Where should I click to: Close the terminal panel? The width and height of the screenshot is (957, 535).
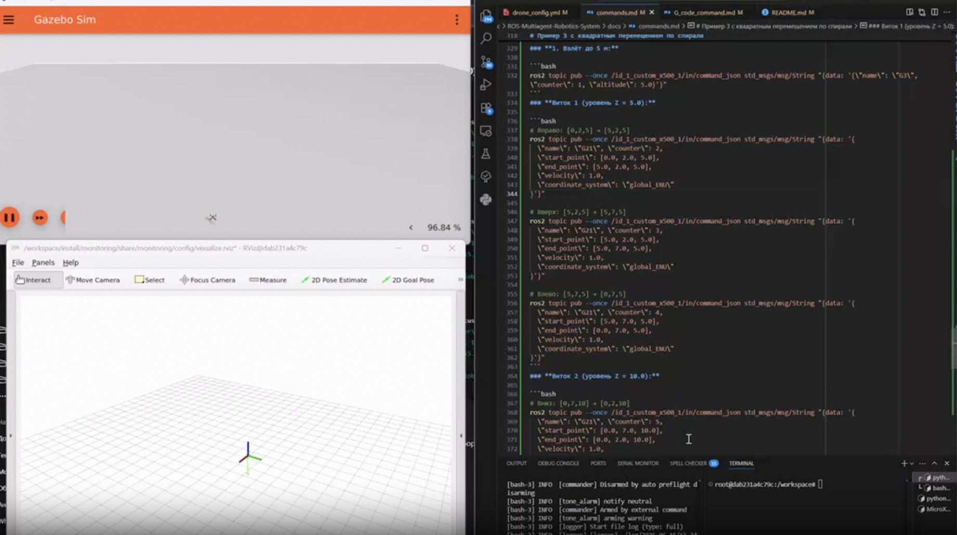tap(947, 463)
